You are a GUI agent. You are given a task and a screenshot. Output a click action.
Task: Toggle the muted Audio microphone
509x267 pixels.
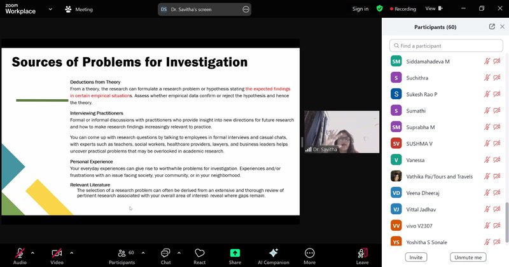click(20, 252)
